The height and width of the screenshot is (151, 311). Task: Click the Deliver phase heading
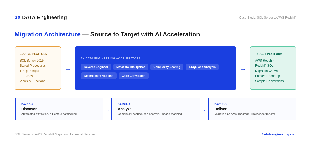220,109
